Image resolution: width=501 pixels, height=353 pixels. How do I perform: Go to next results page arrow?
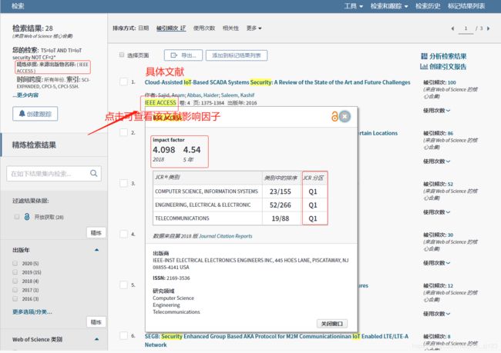488,28
